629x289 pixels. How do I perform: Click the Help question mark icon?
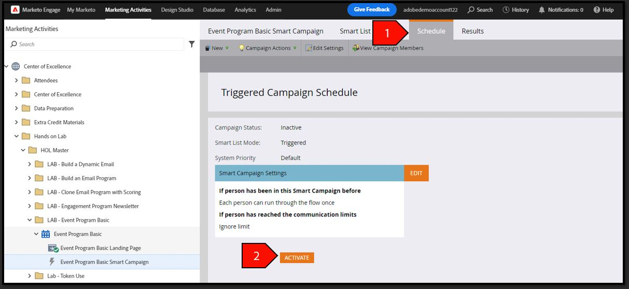pyautogui.click(x=597, y=10)
